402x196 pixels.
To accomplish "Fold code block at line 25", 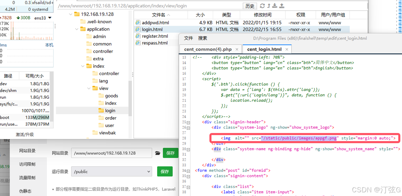I will 188,122.
